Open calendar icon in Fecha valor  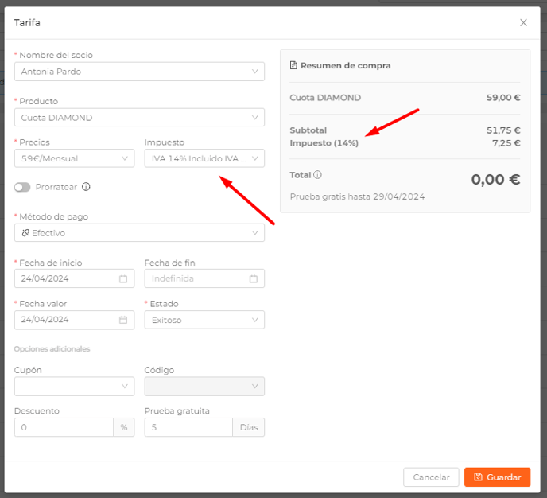123,320
